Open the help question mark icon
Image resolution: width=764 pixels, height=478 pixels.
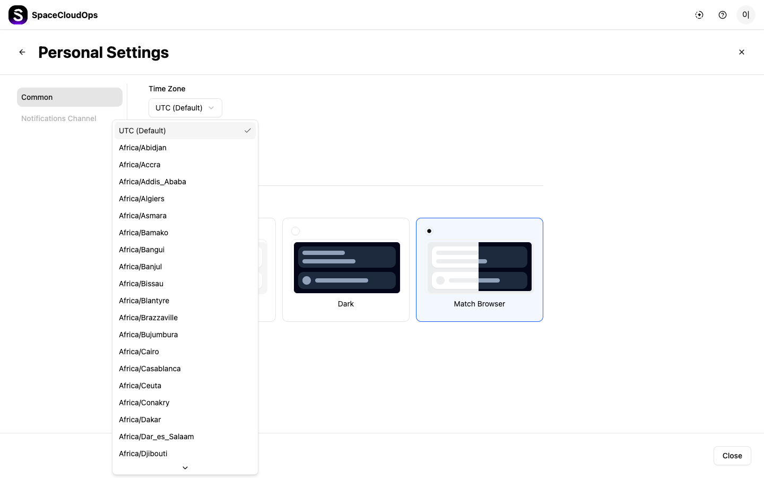pos(723,15)
